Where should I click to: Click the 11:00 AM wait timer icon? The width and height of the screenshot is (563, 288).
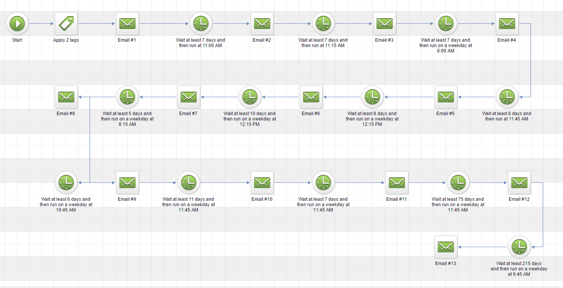pos(201,24)
